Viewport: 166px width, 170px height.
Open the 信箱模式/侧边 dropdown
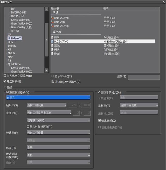58,120
